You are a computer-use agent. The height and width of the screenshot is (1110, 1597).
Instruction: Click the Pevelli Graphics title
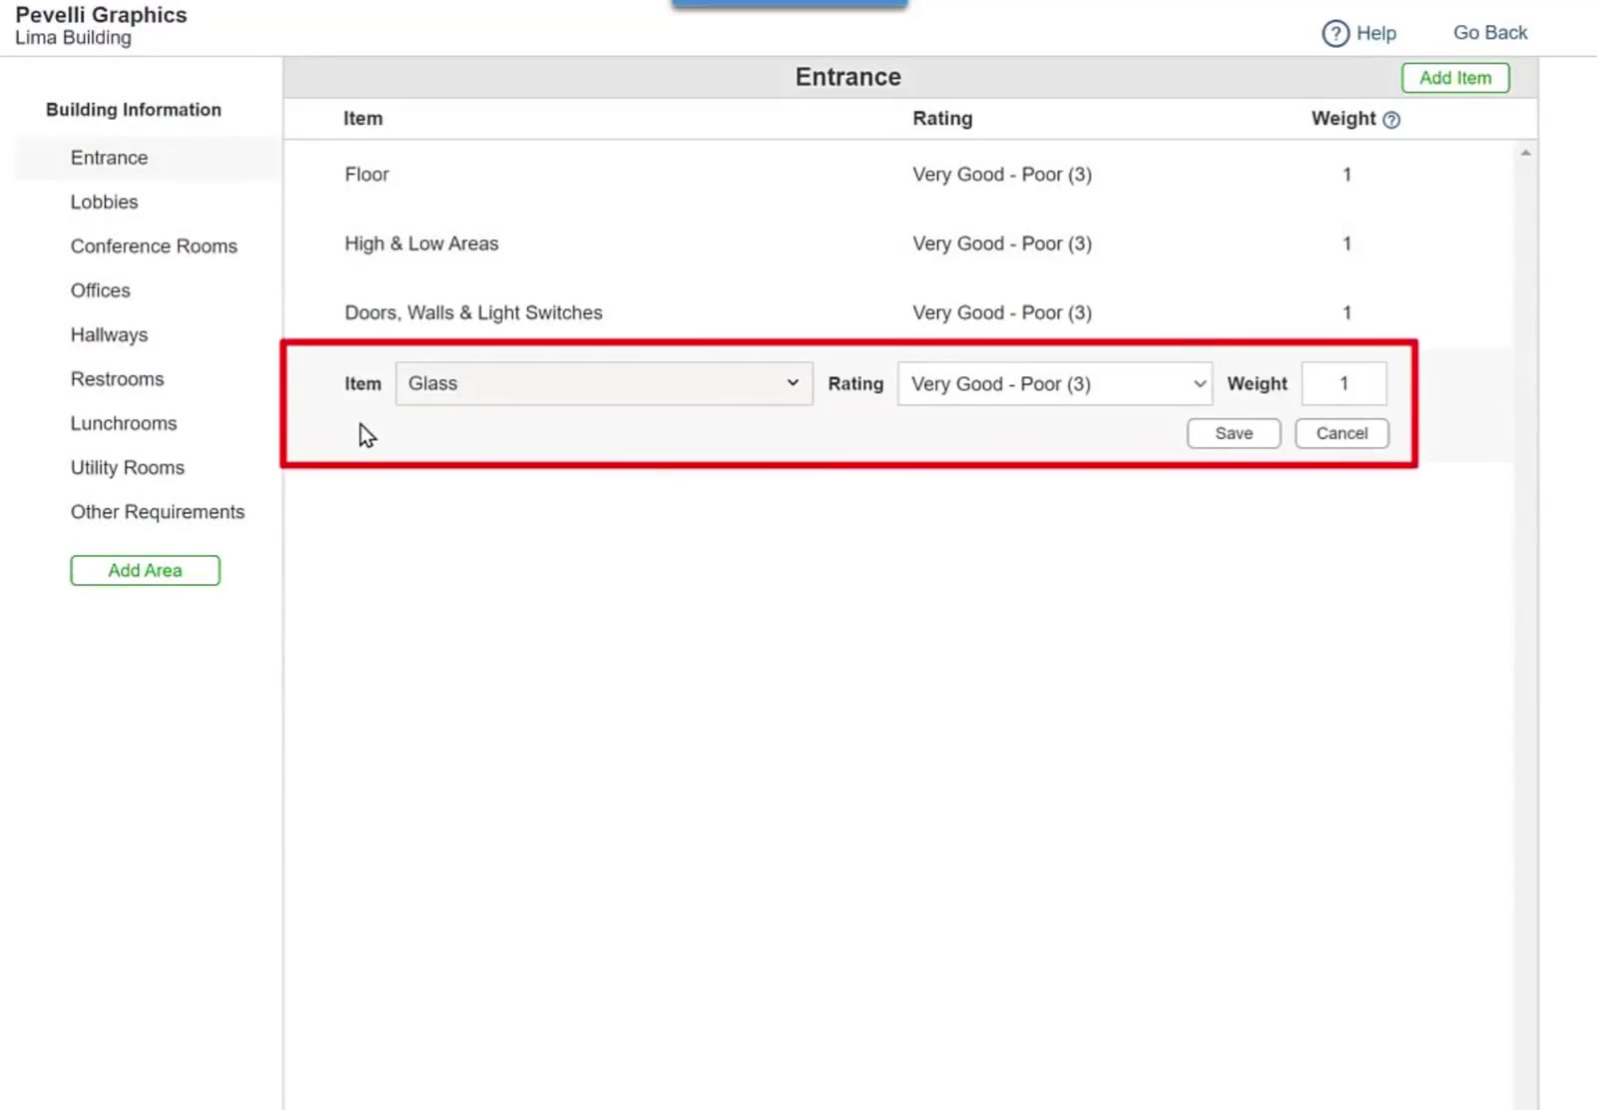(x=101, y=15)
